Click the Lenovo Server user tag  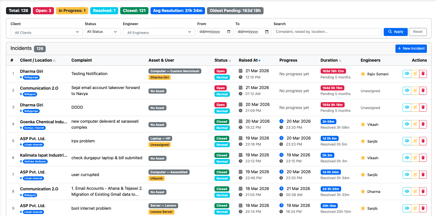click(x=161, y=212)
